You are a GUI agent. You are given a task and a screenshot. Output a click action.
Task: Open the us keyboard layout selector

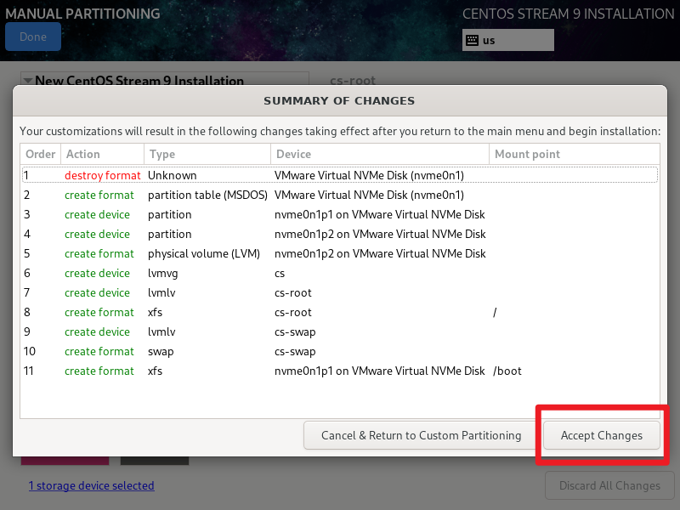(x=507, y=40)
